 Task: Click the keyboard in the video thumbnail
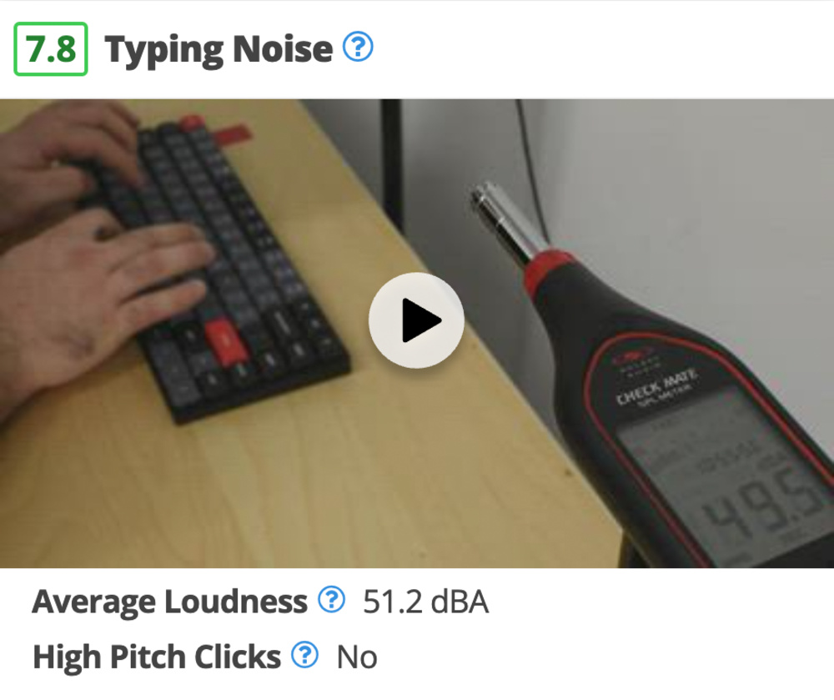pyautogui.click(x=224, y=266)
